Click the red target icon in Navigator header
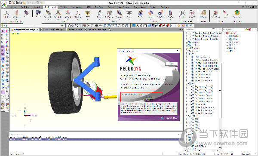The width and height of the screenshot is (258, 156). [249, 29]
